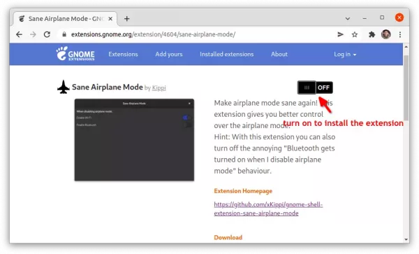Viewport: 419px width, 254px height.
Task: Expand the tab search chevron
Action: (x=348, y=18)
